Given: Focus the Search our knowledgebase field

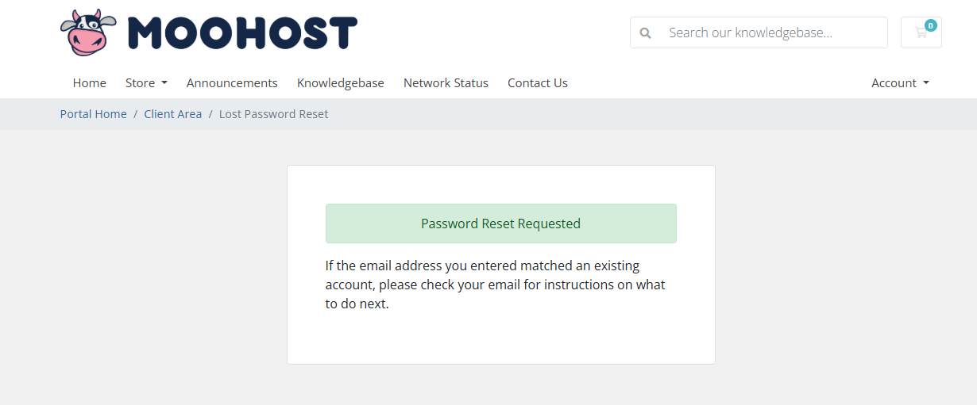Looking at the screenshot, I should tap(774, 32).
